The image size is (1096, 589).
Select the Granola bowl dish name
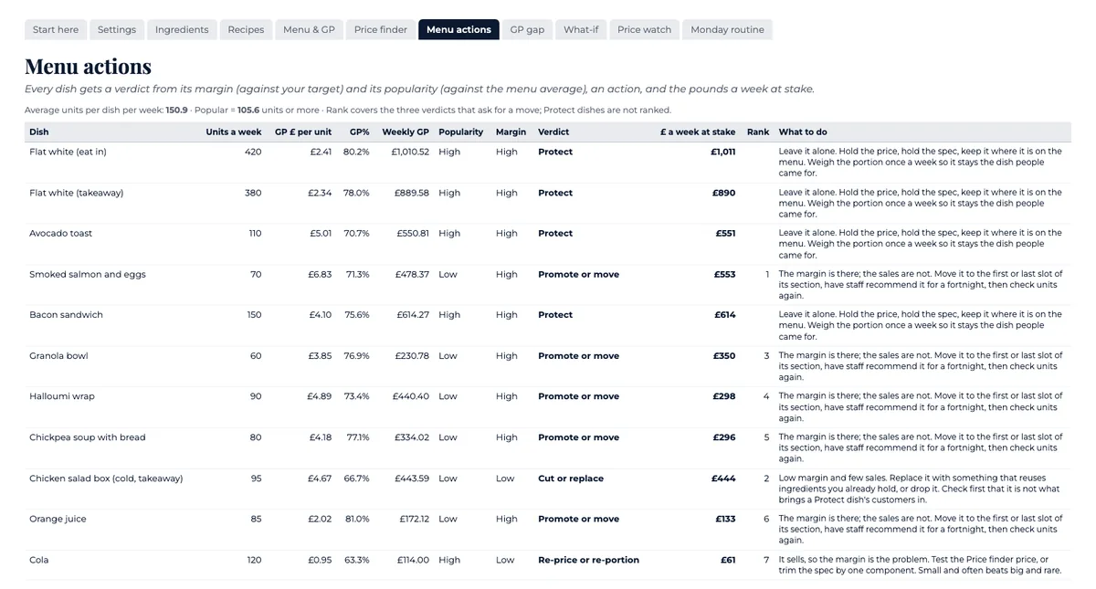(x=58, y=355)
